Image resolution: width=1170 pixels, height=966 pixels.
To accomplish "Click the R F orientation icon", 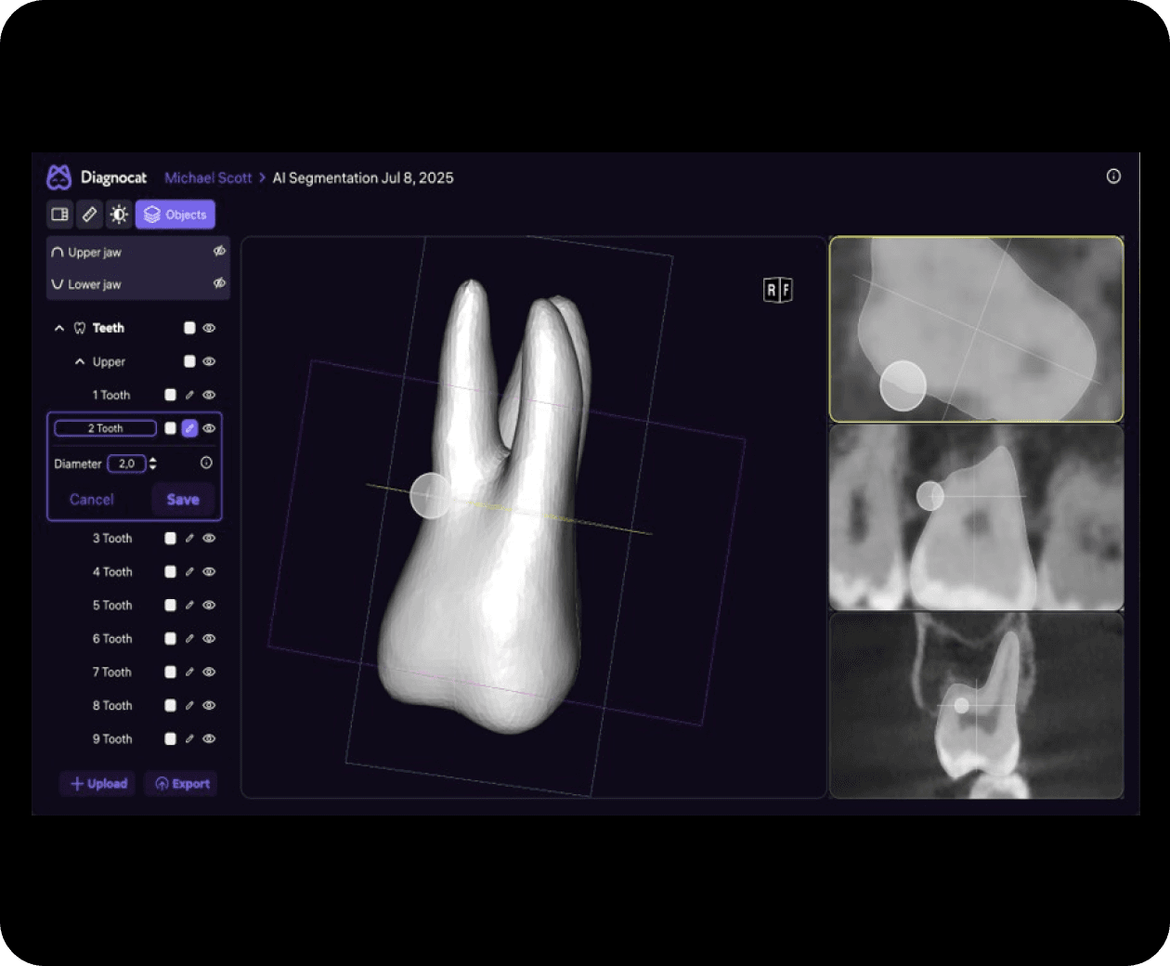I will [777, 291].
